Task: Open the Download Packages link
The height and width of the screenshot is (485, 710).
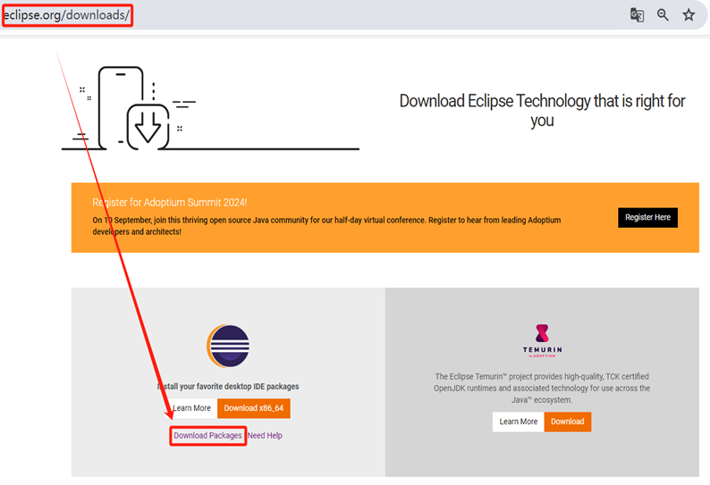Action: [207, 436]
